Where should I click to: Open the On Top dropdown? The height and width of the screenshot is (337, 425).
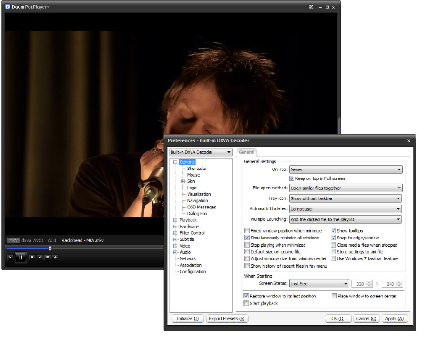click(345, 169)
